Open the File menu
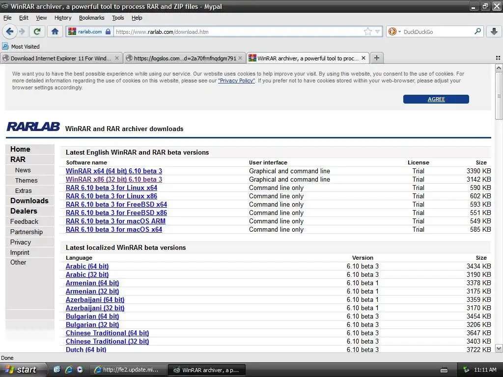 7,18
